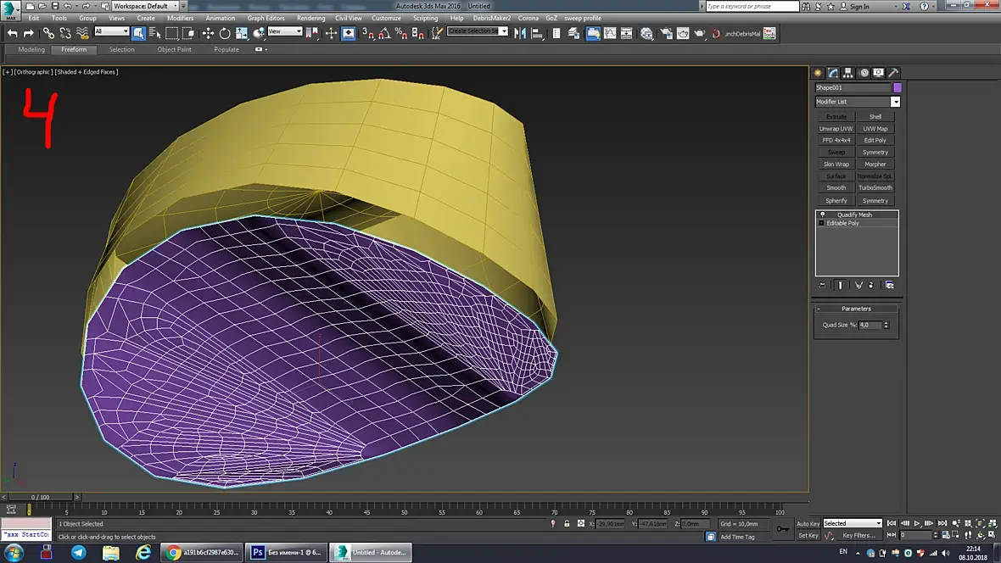This screenshot has height=563, width=1001.
Task: Expand the Editable Poly sub-object tree
Action: pyautogui.click(x=821, y=223)
